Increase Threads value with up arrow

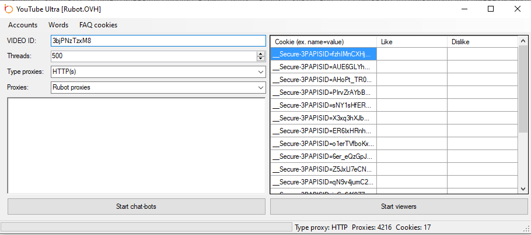[x=260, y=54]
